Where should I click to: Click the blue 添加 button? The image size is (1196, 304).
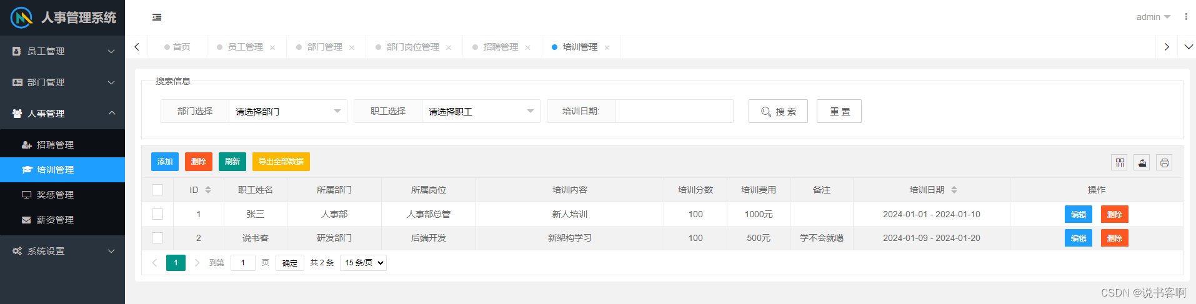(165, 162)
